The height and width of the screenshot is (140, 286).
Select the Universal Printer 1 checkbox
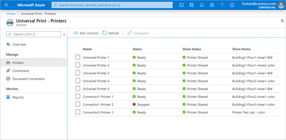(78, 57)
